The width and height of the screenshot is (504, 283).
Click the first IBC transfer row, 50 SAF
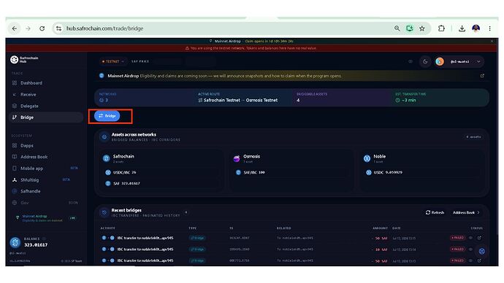coord(292,238)
